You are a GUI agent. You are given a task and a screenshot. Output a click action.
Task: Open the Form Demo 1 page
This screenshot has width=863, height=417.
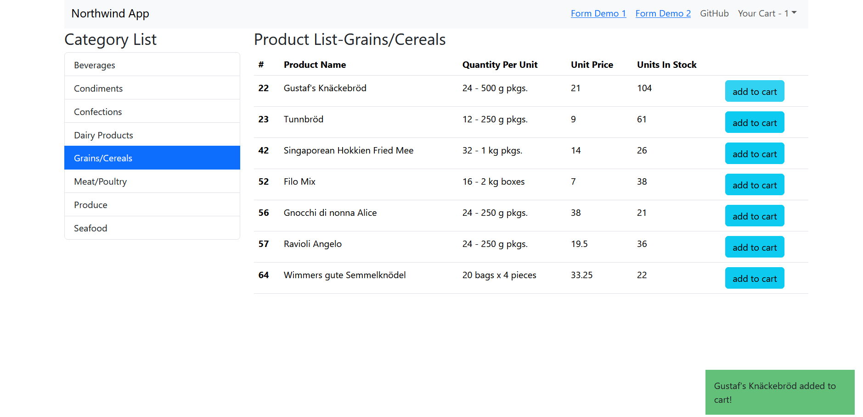click(598, 13)
